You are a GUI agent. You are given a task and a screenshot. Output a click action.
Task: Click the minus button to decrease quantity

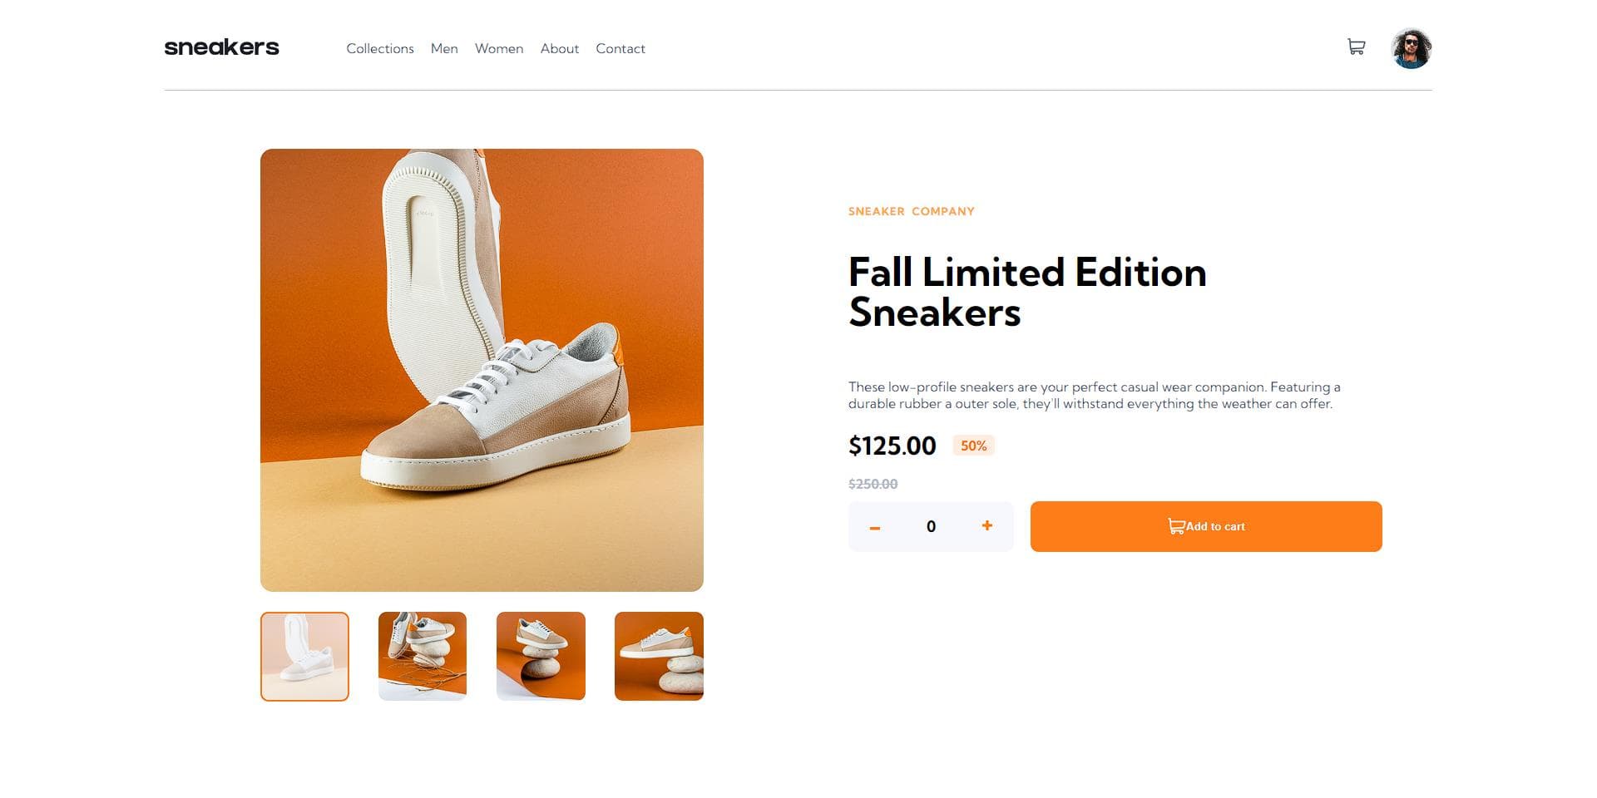(875, 526)
